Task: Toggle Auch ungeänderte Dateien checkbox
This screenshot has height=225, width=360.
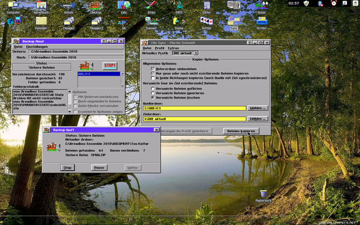Action: click(75, 102)
